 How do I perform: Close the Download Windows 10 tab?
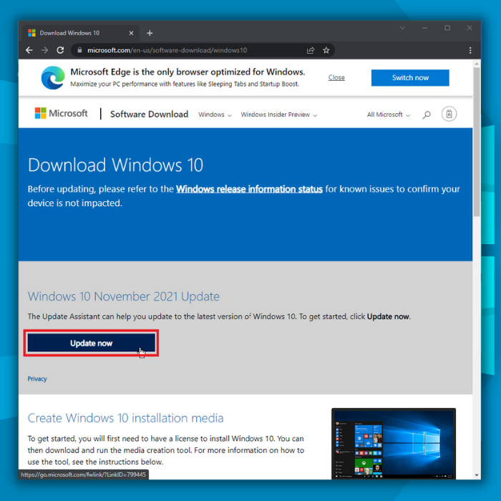coord(131,33)
